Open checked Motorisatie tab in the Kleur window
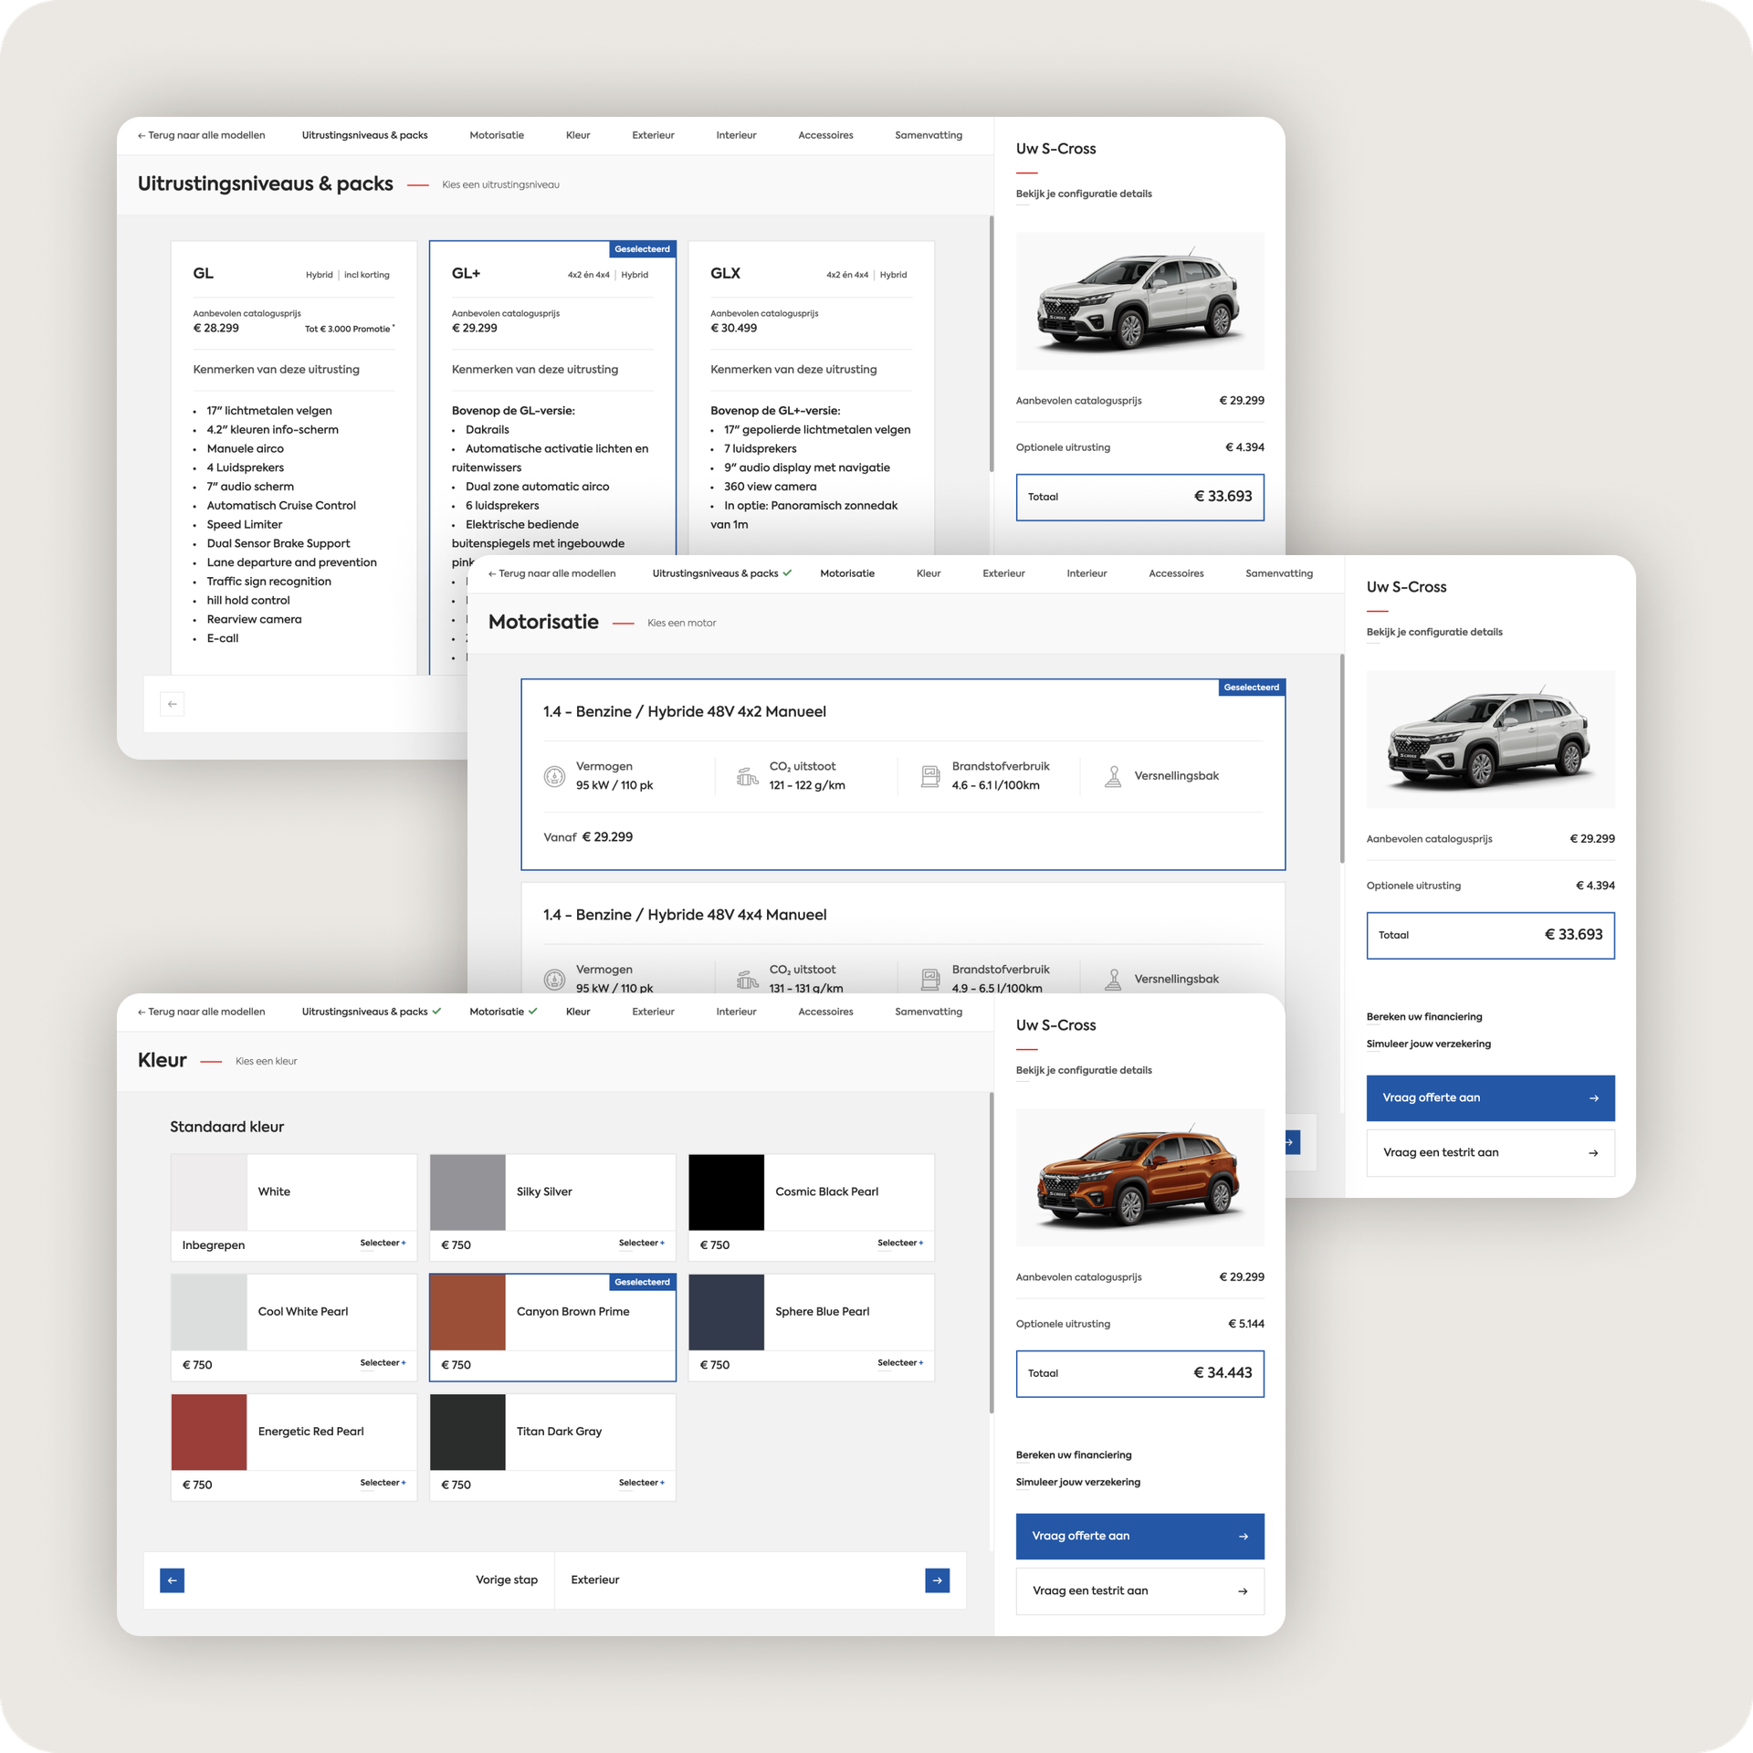This screenshot has width=1753, height=1753. pos(503,1012)
